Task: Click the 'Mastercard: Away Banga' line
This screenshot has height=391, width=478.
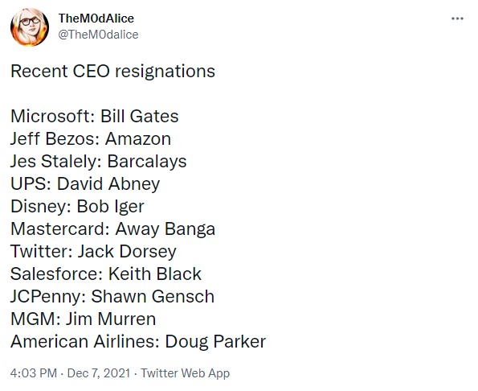Action: pyautogui.click(x=112, y=229)
